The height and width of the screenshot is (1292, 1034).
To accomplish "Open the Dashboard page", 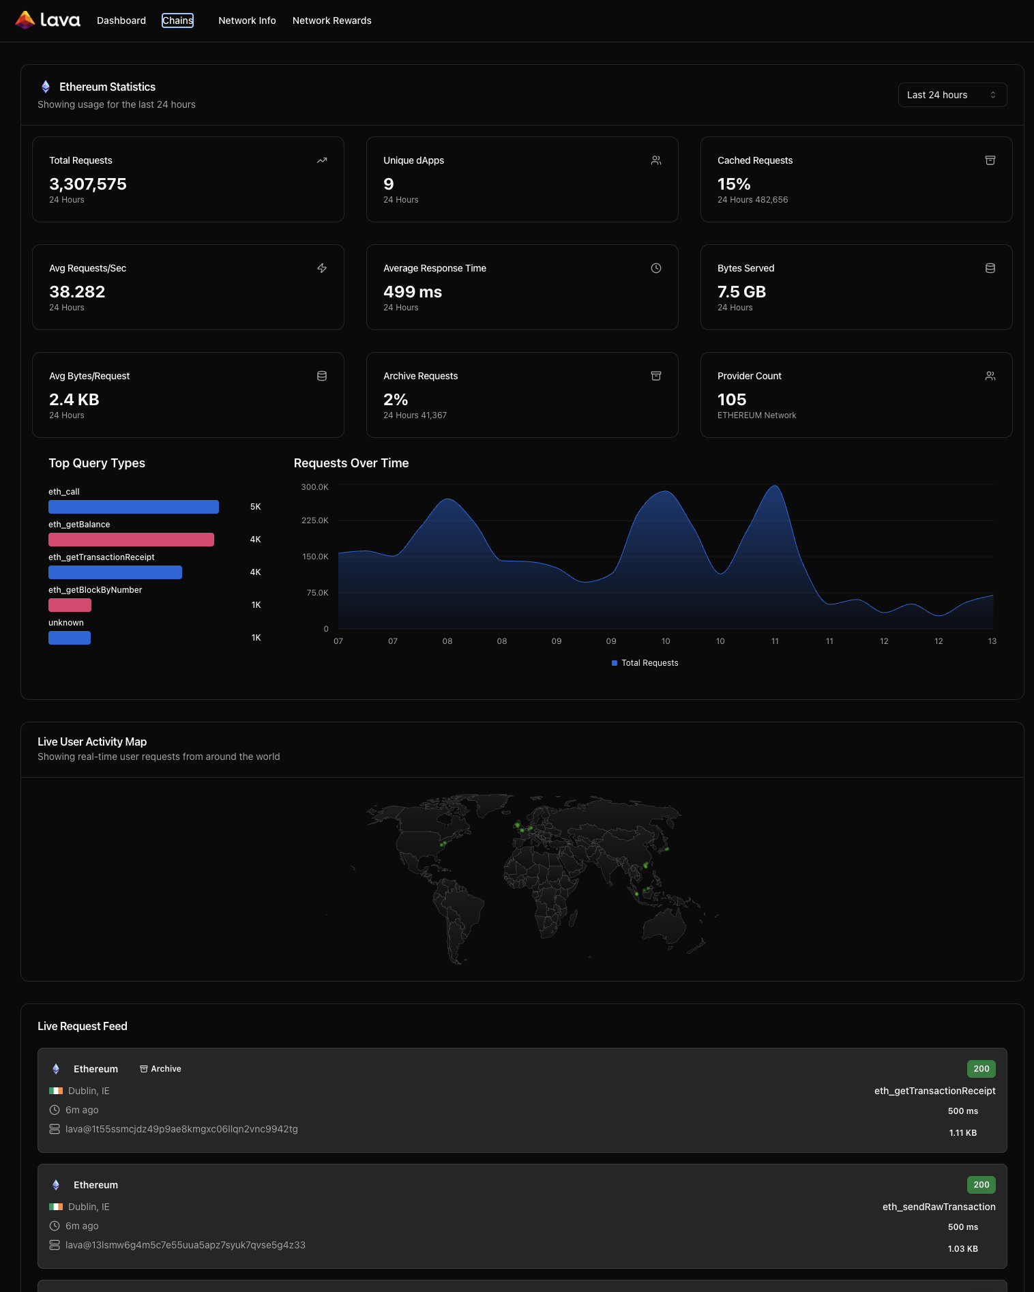I will tap(121, 20).
